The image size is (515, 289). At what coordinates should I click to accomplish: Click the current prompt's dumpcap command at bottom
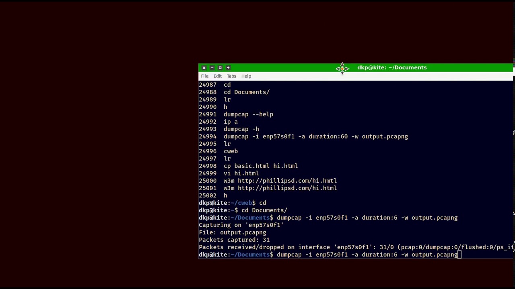[x=367, y=255]
